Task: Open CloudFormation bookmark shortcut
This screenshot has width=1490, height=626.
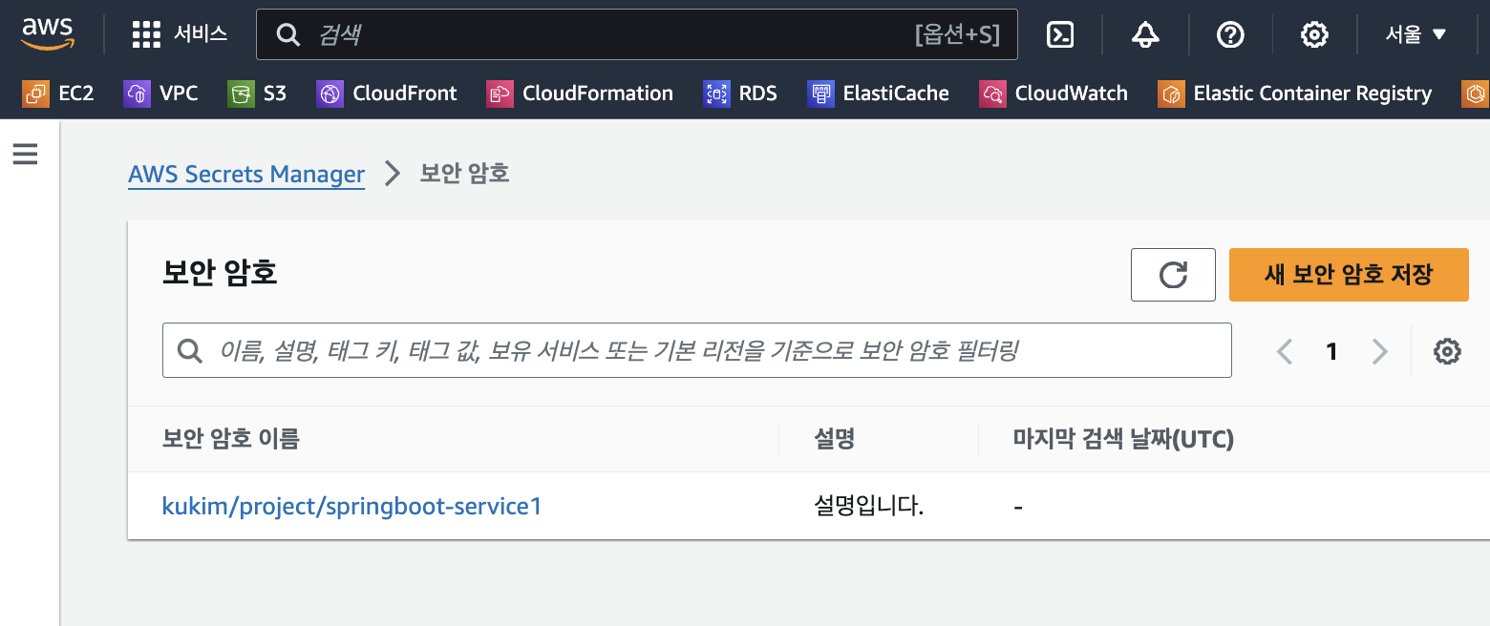Action: (580, 94)
